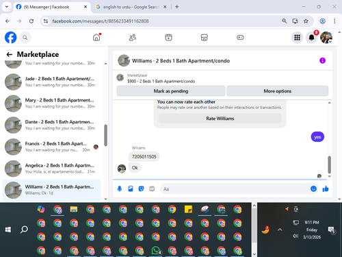
Task: Open Copilot on the taskbar
Action: 41,209
